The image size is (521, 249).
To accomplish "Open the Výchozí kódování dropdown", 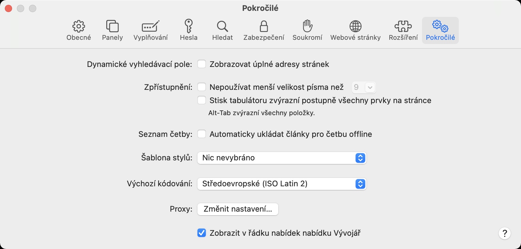I will pyautogui.click(x=282, y=184).
